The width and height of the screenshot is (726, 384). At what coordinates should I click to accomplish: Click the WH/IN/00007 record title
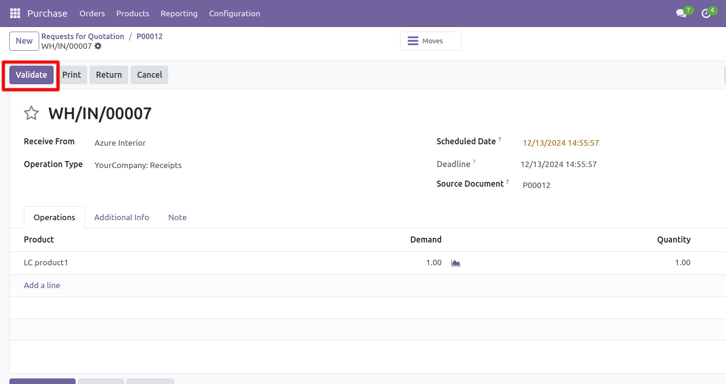(x=100, y=113)
